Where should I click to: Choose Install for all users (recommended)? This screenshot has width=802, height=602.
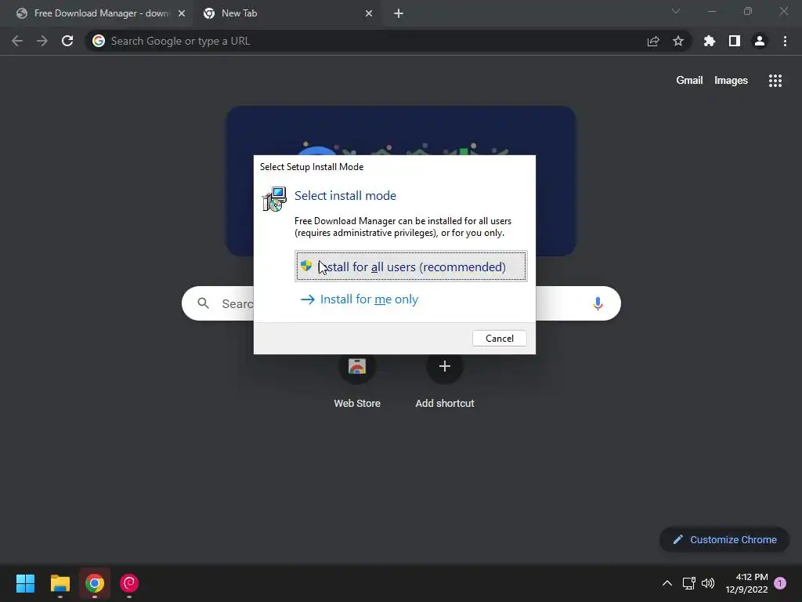click(410, 267)
